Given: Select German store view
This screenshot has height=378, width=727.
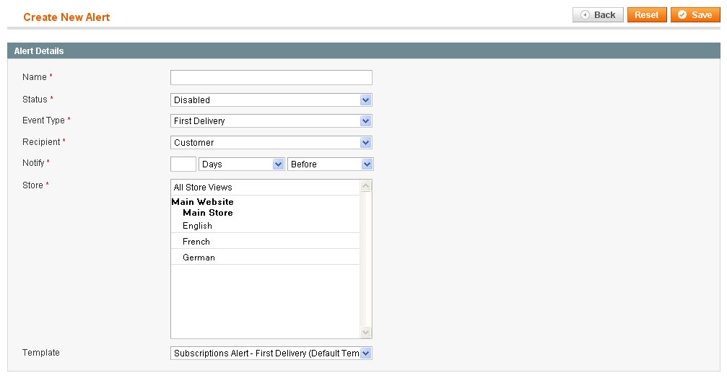Looking at the screenshot, I should [265, 257].
